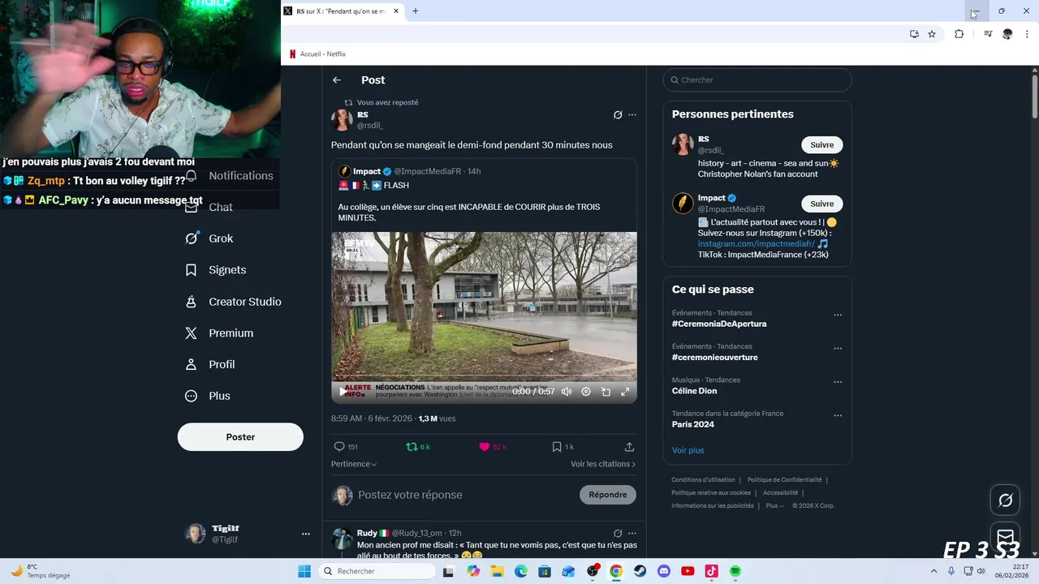Screen dimensions: 1039x584
Task: Click the Chercher search box
Action: click(x=757, y=80)
